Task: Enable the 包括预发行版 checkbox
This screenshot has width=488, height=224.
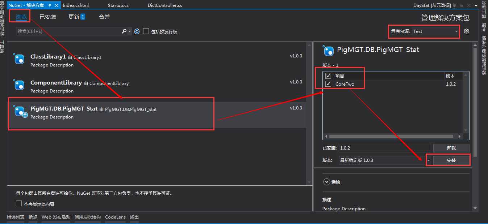Action: pos(146,31)
